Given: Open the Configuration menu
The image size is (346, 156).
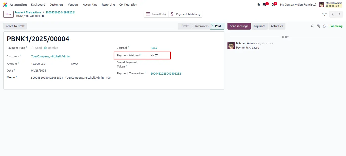Looking at the screenshot, I should 128,5.
